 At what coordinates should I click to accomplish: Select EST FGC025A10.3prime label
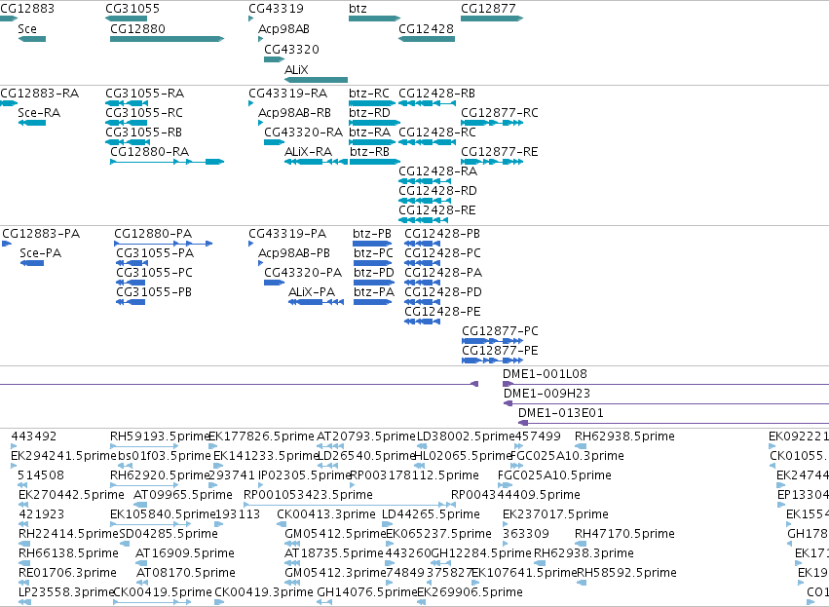point(567,456)
